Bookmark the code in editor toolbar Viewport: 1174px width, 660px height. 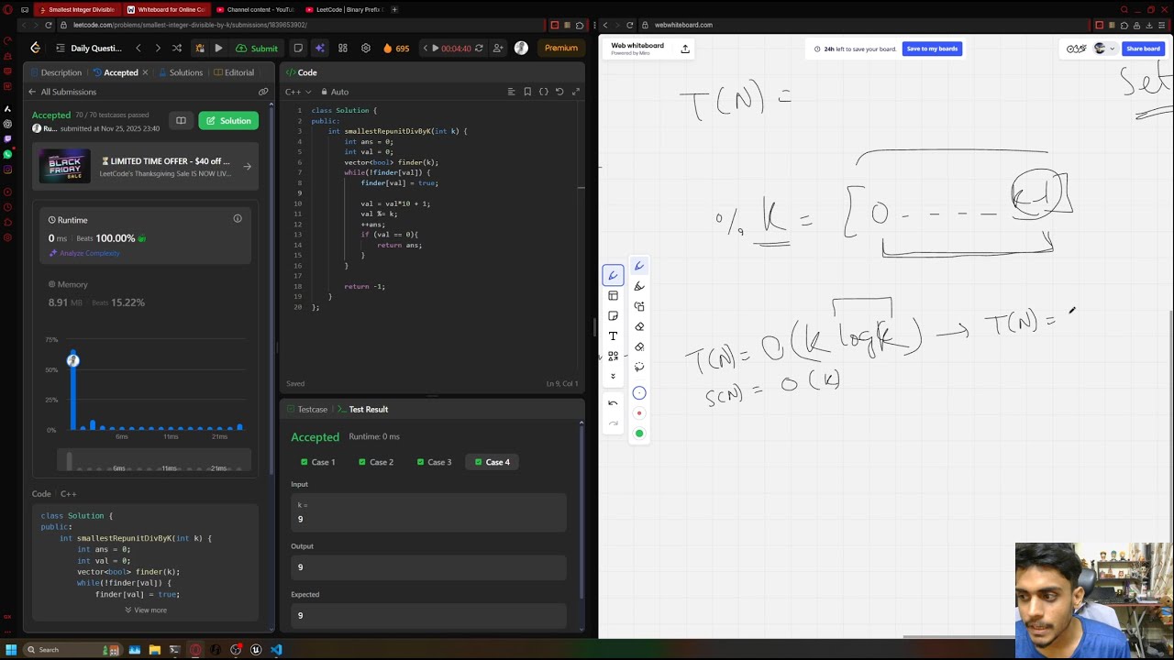tap(527, 92)
